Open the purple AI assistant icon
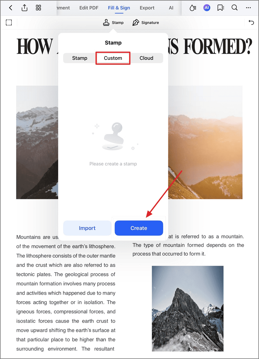The width and height of the screenshot is (259, 359). (x=207, y=8)
